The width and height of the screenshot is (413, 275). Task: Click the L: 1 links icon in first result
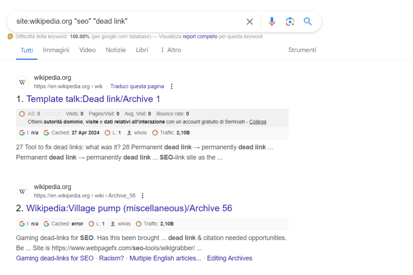(x=107, y=133)
